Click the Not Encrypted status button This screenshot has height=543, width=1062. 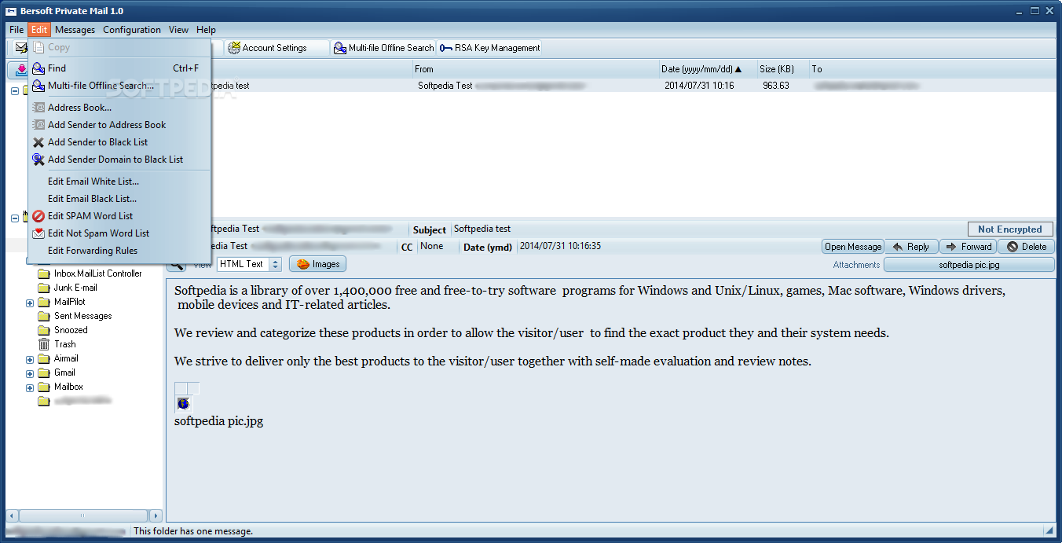[x=1010, y=229]
